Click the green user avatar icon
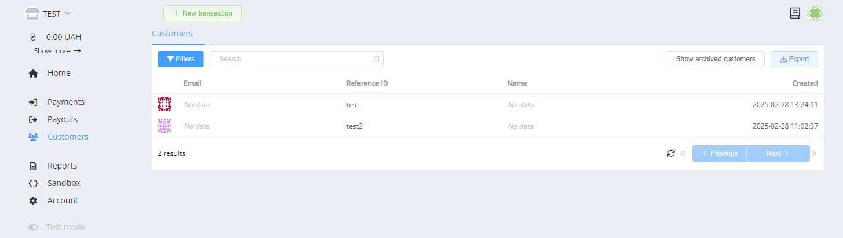 point(815,13)
